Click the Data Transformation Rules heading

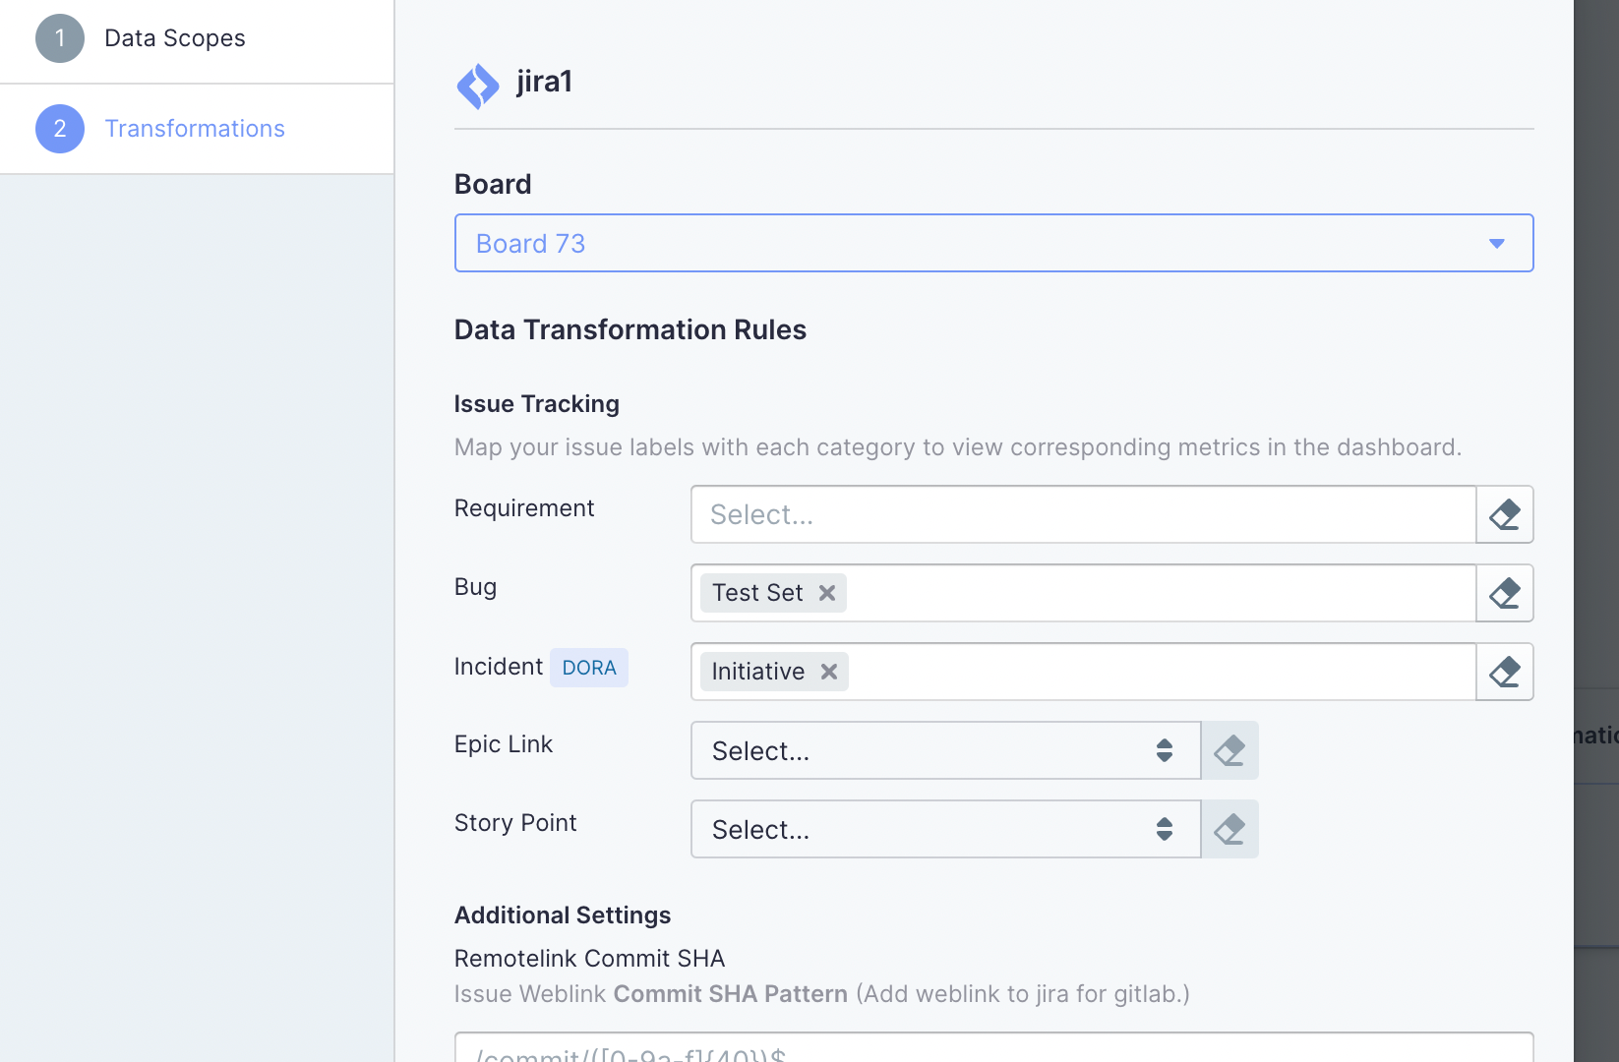click(630, 329)
